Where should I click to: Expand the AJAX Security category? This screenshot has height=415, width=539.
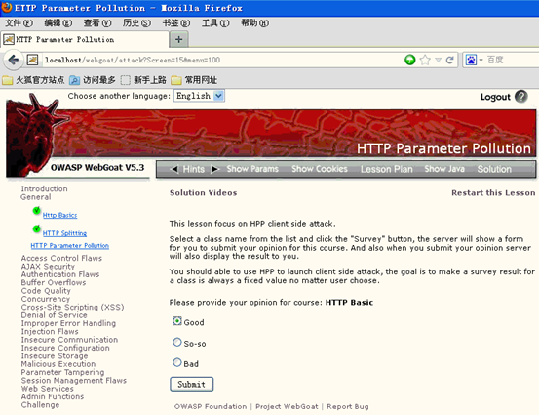point(48,267)
